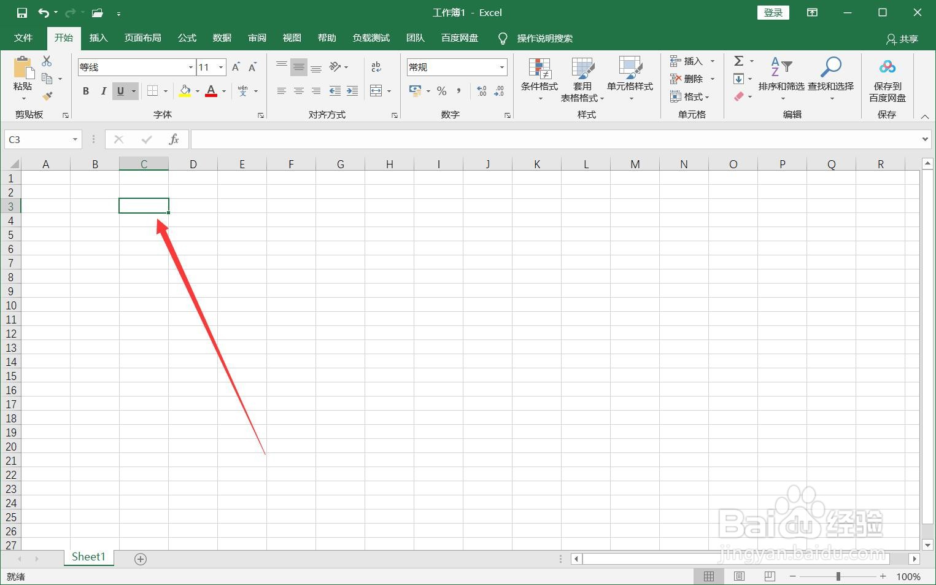Image resolution: width=936 pixels, height=585 pixels.
Task: Switch to Page Layout view
Action: pos(740,576)
